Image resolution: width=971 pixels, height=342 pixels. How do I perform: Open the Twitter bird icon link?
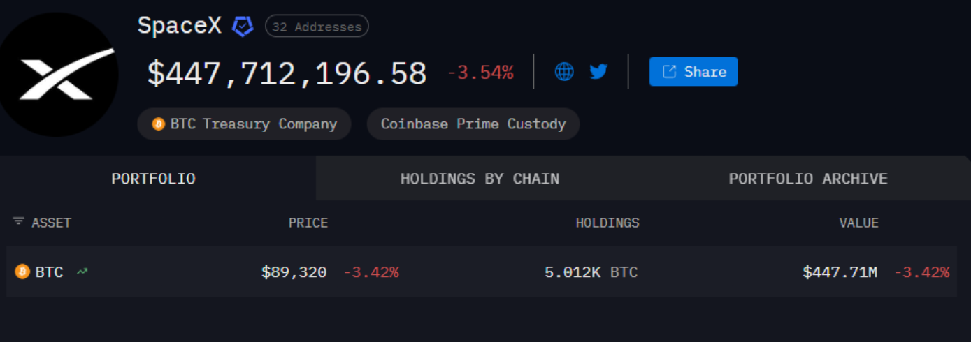[598, 71]
